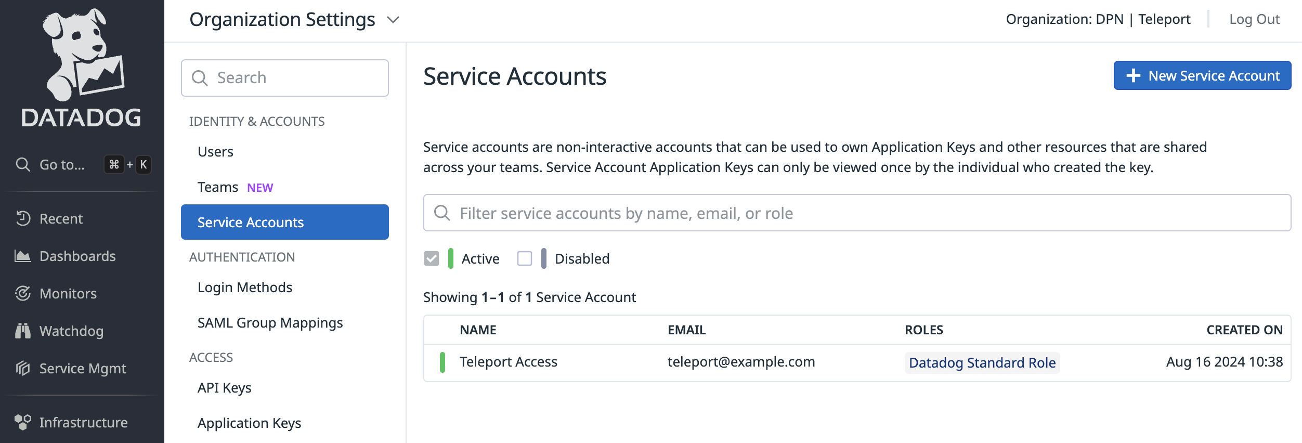Image resolution: width=1302 pixels, height=443 pixels.
Task: Click the Service Mgmt icon
Action: tap(23, 368)
